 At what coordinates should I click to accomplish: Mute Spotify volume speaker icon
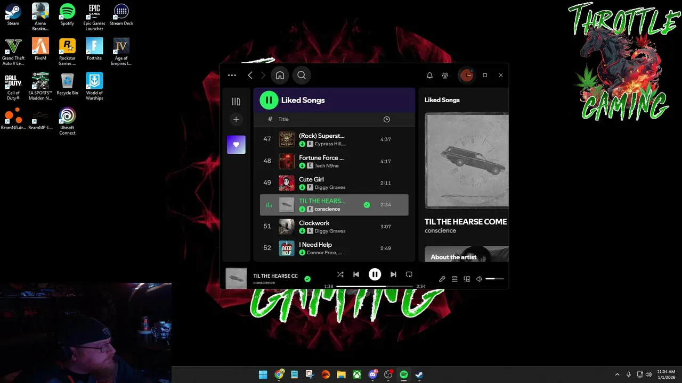[x=479, y=279]
